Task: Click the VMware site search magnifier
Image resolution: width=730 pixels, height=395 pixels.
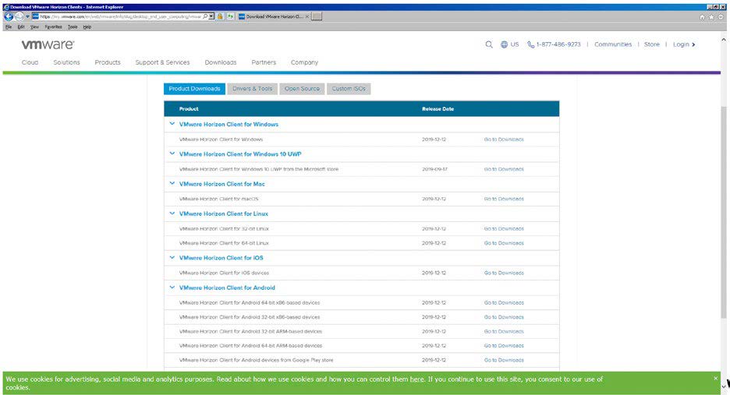Action: pos(489,44)
